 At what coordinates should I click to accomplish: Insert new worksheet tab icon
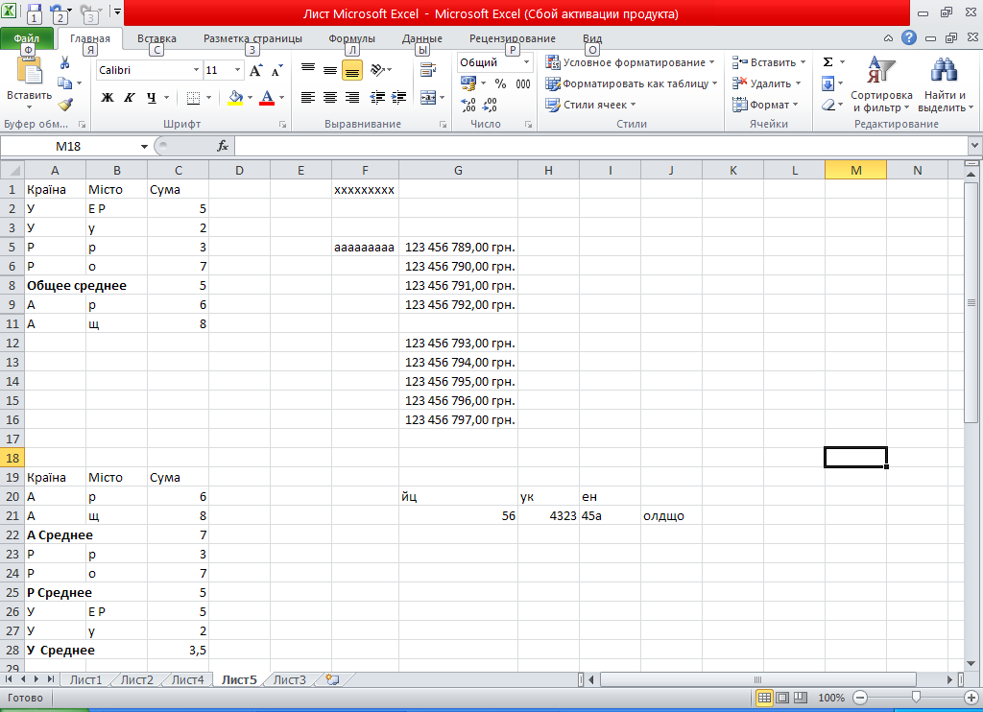coord(332,679)
